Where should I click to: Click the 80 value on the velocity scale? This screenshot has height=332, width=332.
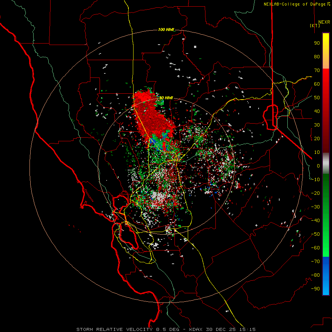tap(317, 57)
